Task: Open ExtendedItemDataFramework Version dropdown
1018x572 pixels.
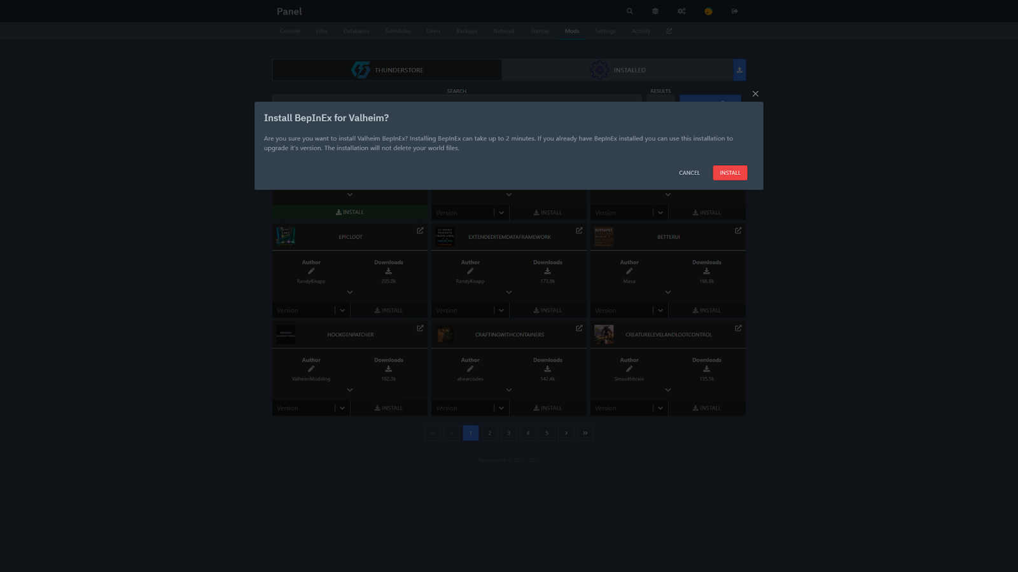Action: tap(470, 310)
